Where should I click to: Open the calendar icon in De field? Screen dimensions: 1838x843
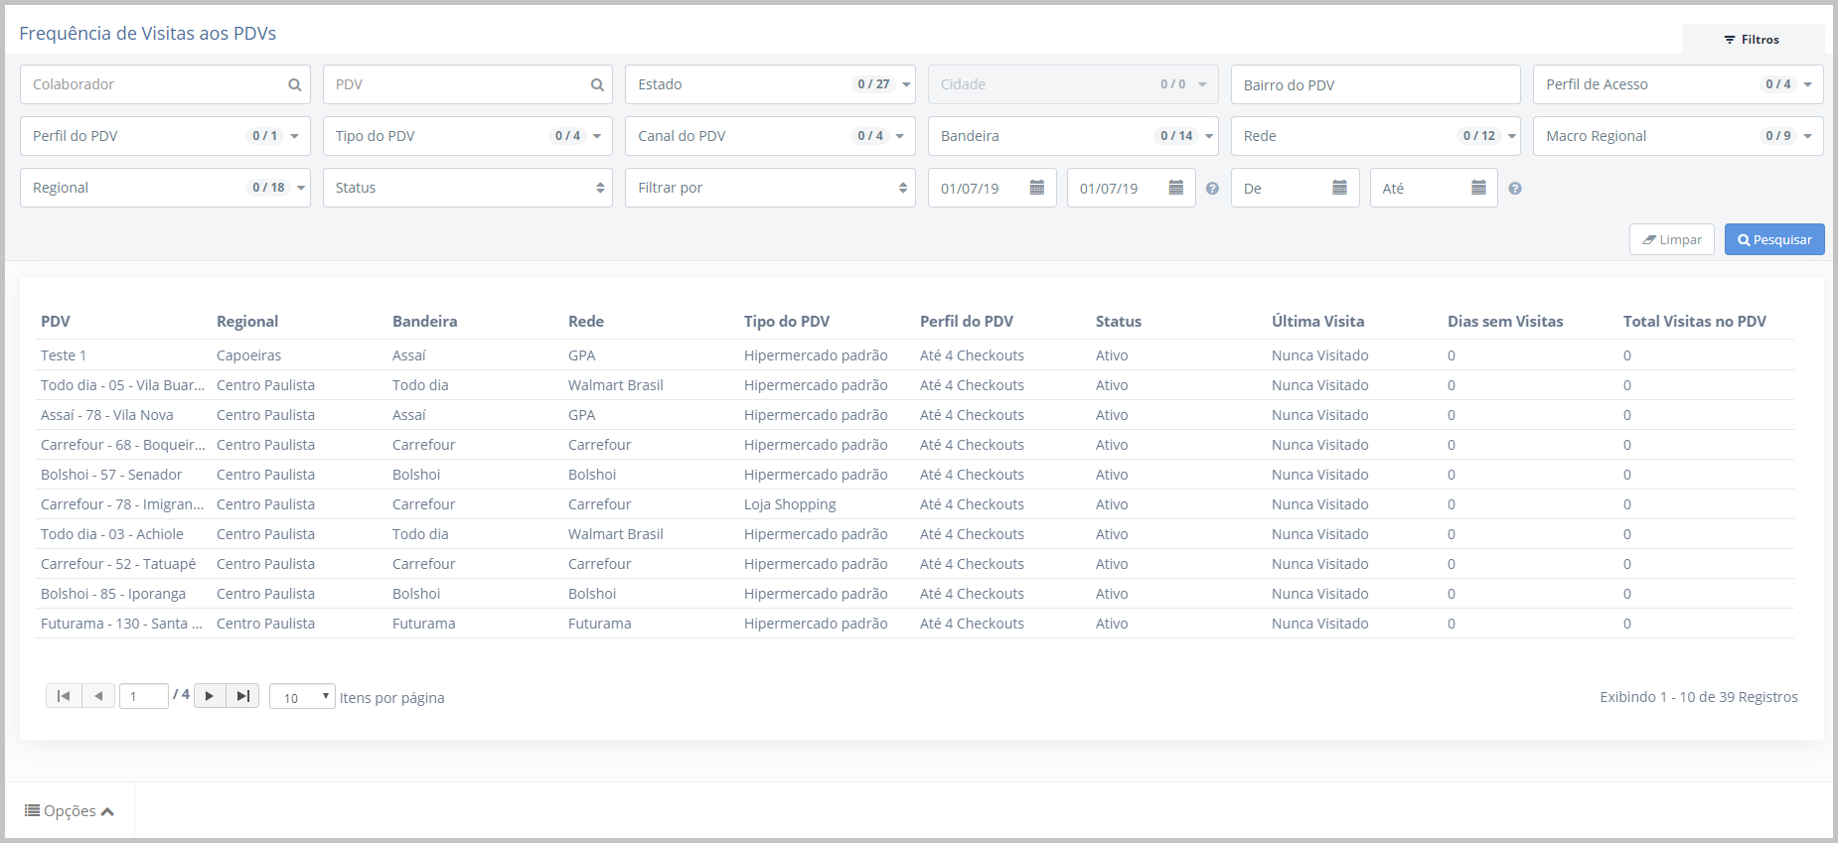(1339, 188)
